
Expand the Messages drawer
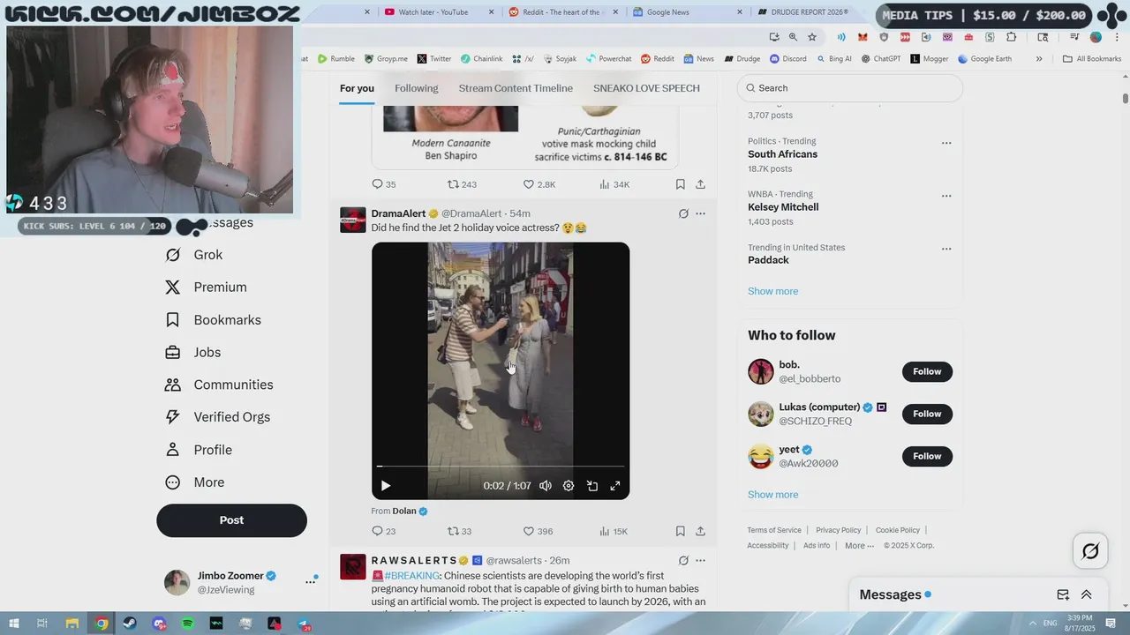pyautogui.click(x=1087, y=594)
